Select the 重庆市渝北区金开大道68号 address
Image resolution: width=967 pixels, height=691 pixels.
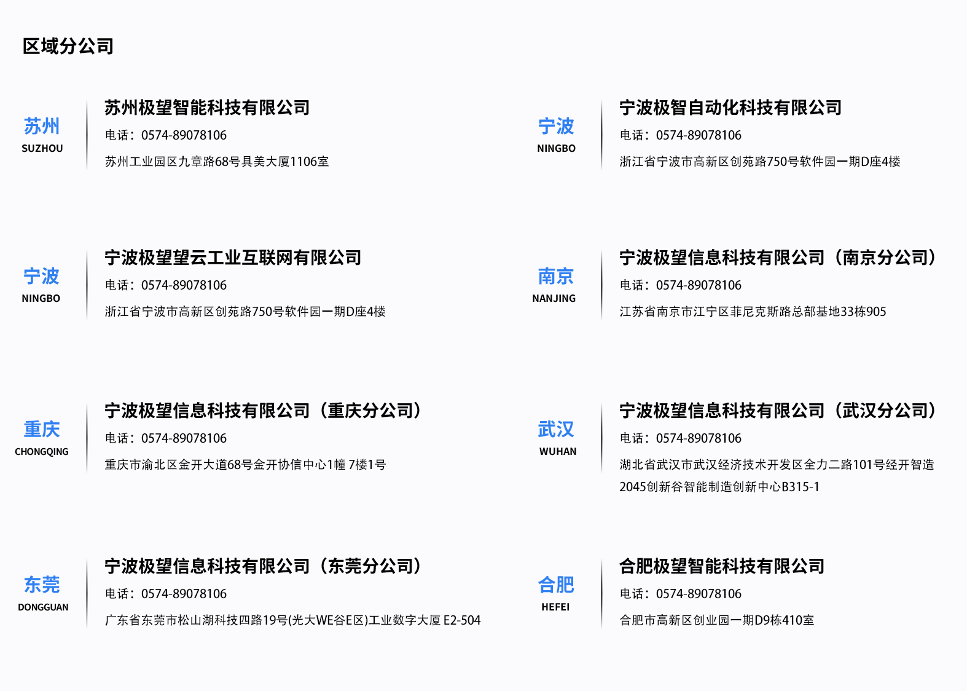245,465
